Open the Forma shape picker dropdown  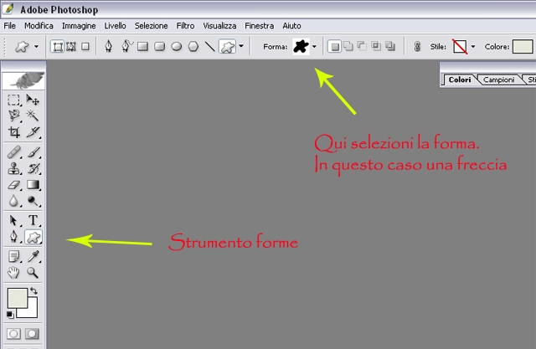[314, 47]
